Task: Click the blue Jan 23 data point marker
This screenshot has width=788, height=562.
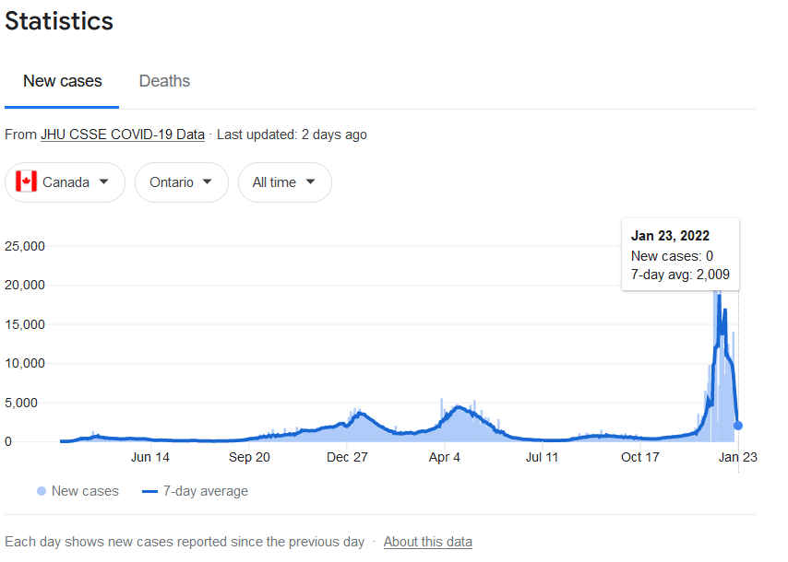Action: pyautogui.click(x=738, y=426)
